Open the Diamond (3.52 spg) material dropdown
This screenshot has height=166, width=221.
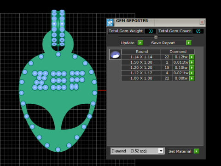pos(161,151)
